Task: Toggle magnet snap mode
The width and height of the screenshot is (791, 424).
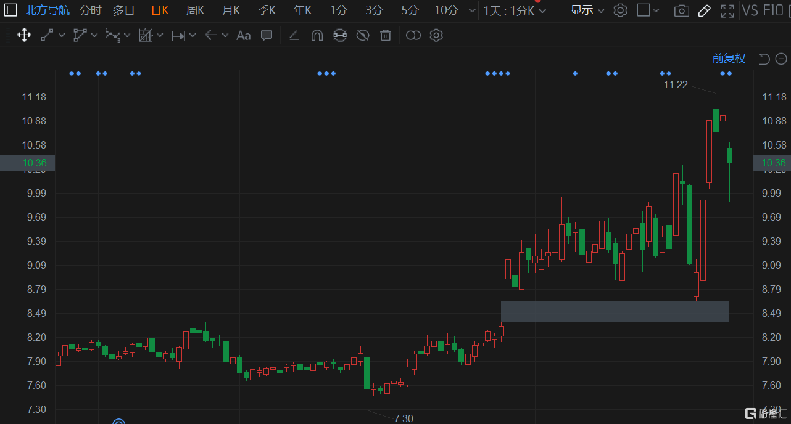Action: click(x=317, y=35)
